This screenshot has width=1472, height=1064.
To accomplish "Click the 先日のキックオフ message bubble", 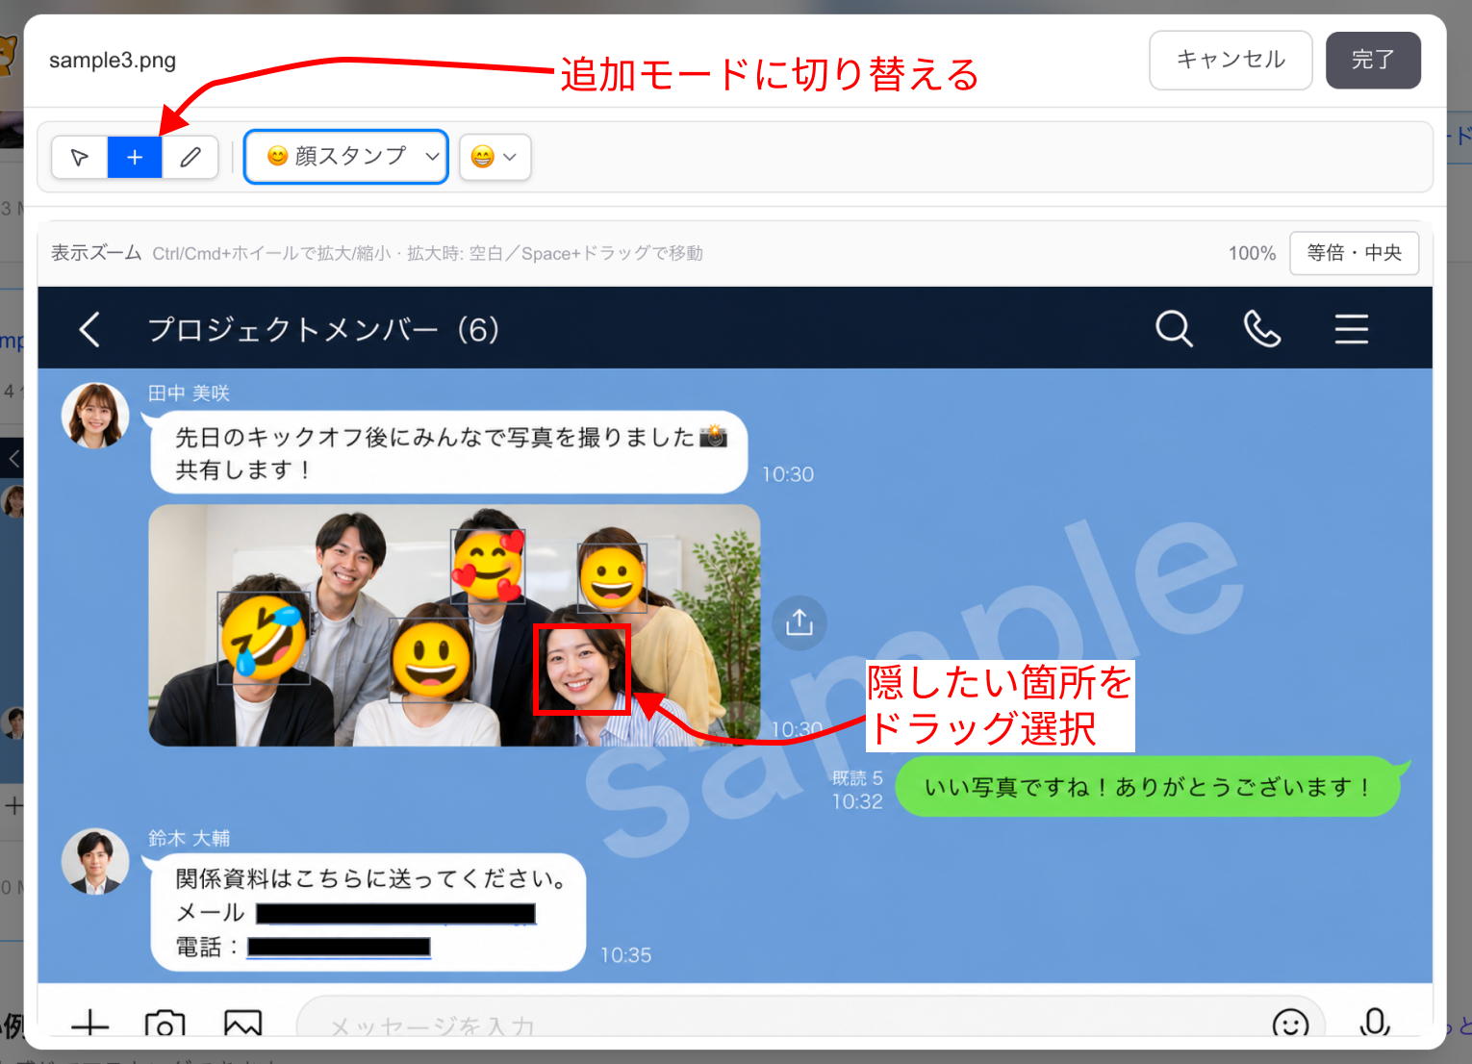I will point(449,452).
